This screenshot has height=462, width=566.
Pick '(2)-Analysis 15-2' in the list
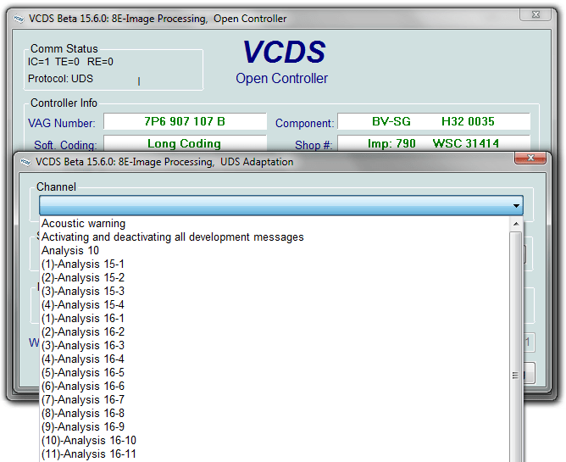(x=275, y=277)
